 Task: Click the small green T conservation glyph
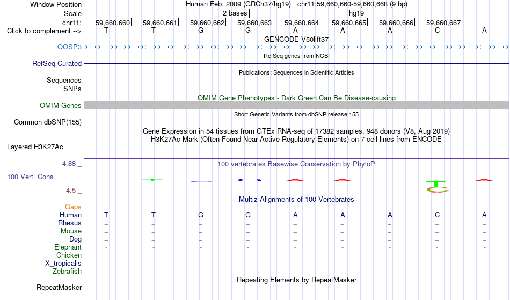pos(152,180)
